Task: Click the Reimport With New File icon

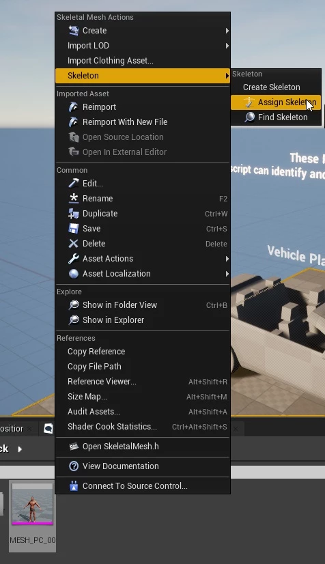Action: pos(73,122)
